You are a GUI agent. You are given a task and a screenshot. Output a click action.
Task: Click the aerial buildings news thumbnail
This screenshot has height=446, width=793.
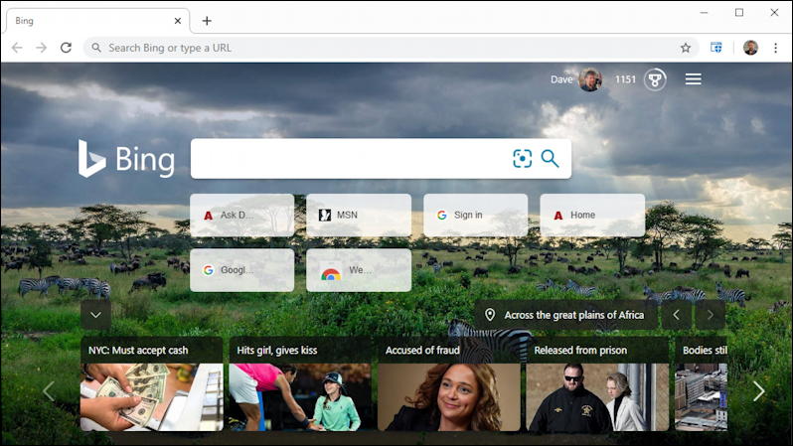[701, 397]
